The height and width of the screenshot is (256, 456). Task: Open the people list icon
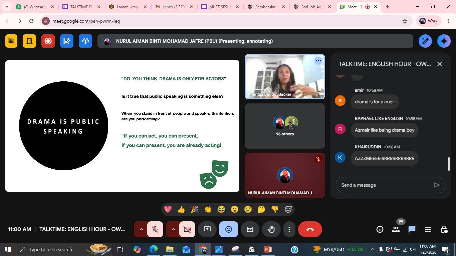pyautogui.click(x=396, y=229)
